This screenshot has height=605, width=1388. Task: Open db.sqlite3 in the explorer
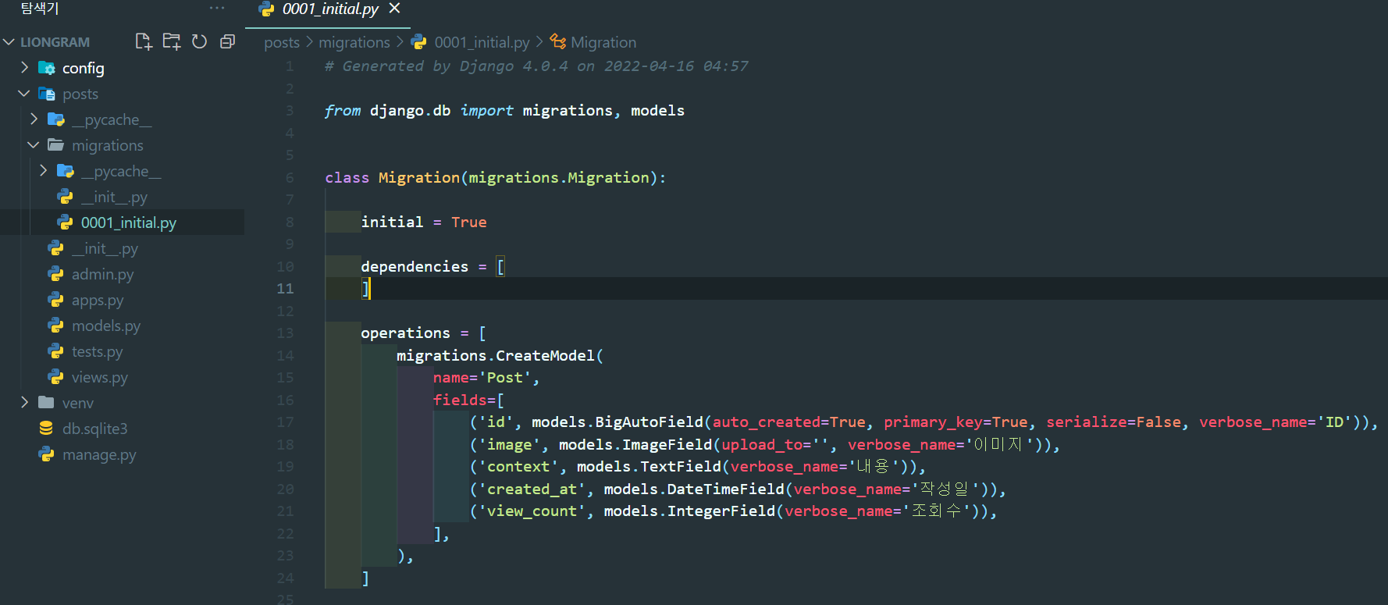click(x=122, y=429)
